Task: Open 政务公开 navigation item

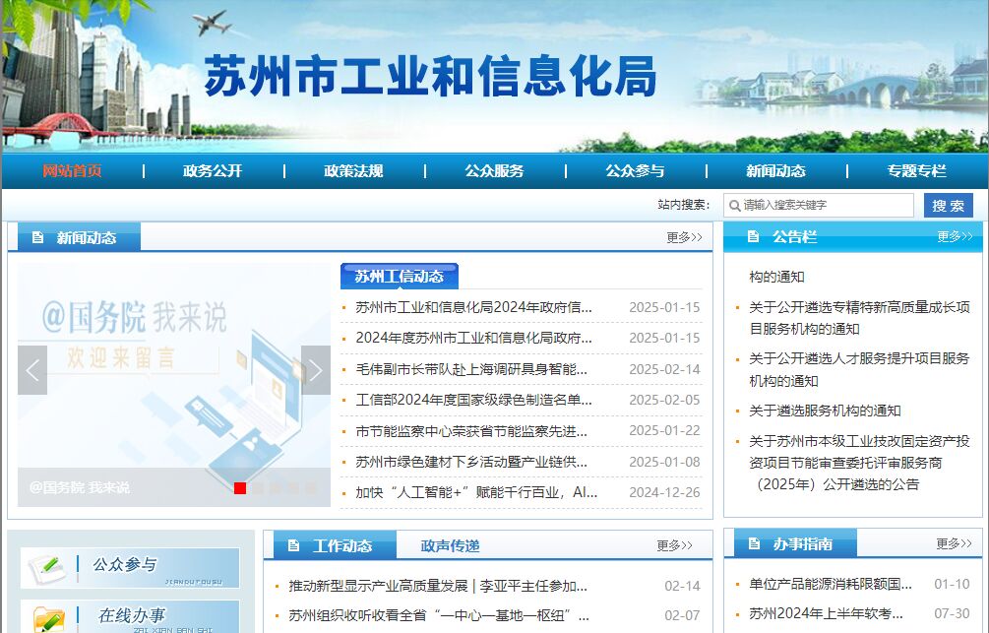Action: [213, 171]
